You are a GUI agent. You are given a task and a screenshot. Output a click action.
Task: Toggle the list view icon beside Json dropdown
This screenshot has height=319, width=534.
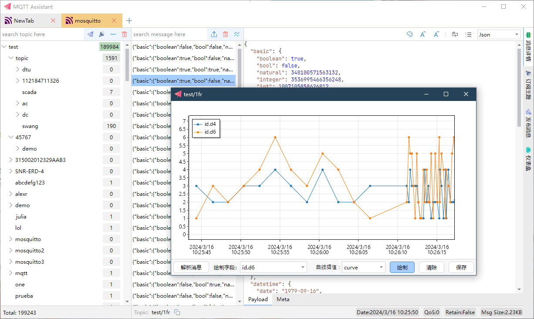pyautogui.click(x=468, y=34)
